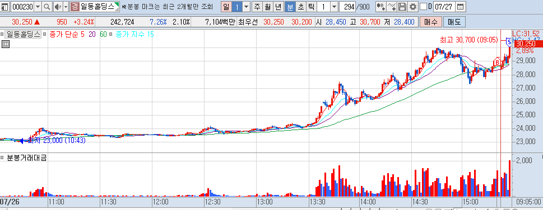Image resolution: width=543 pixels, height=210 pixels.
Task: Select the 틱 (tick) chart tab
Action: point(312,7)
